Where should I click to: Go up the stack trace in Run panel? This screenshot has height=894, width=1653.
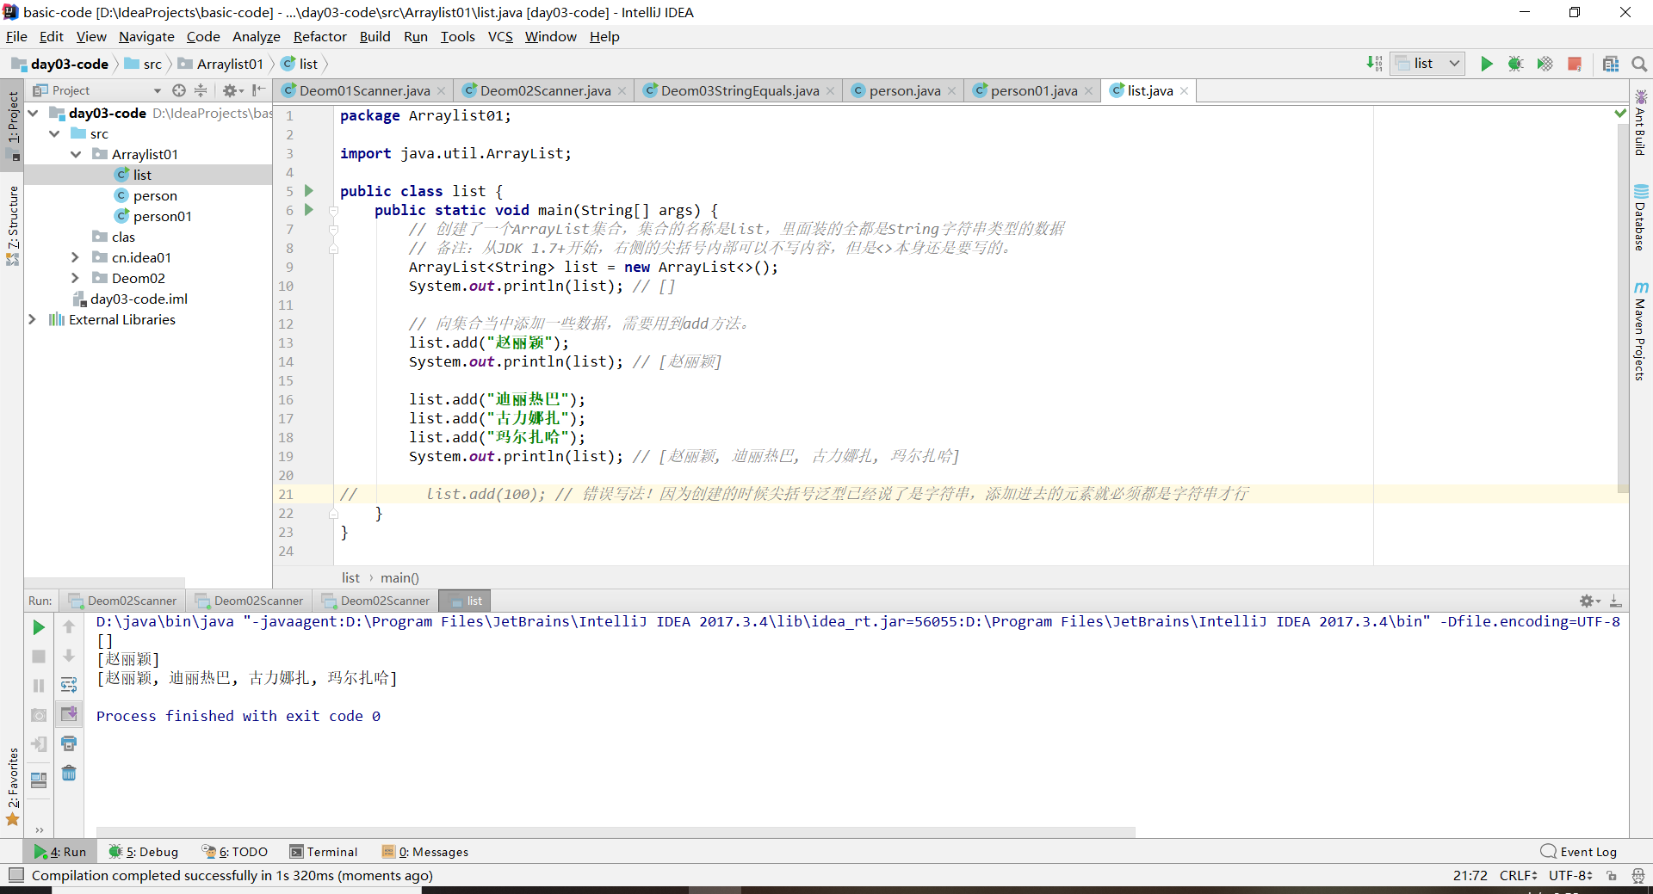point(69,627)
